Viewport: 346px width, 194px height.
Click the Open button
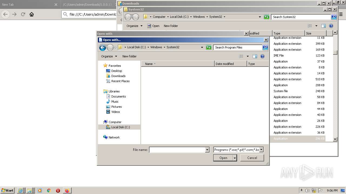click(223, 158)
